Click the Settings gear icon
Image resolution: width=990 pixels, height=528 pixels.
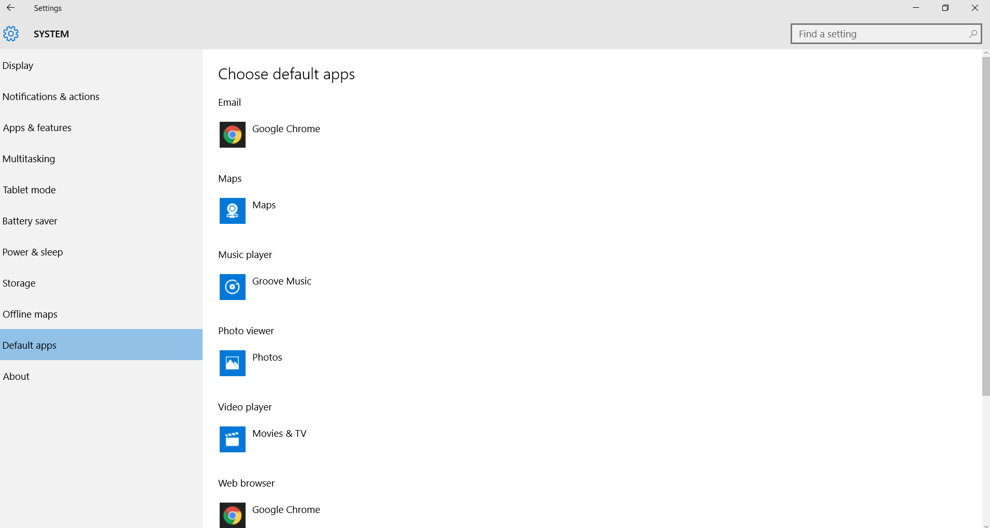click(x=11, y=34)
